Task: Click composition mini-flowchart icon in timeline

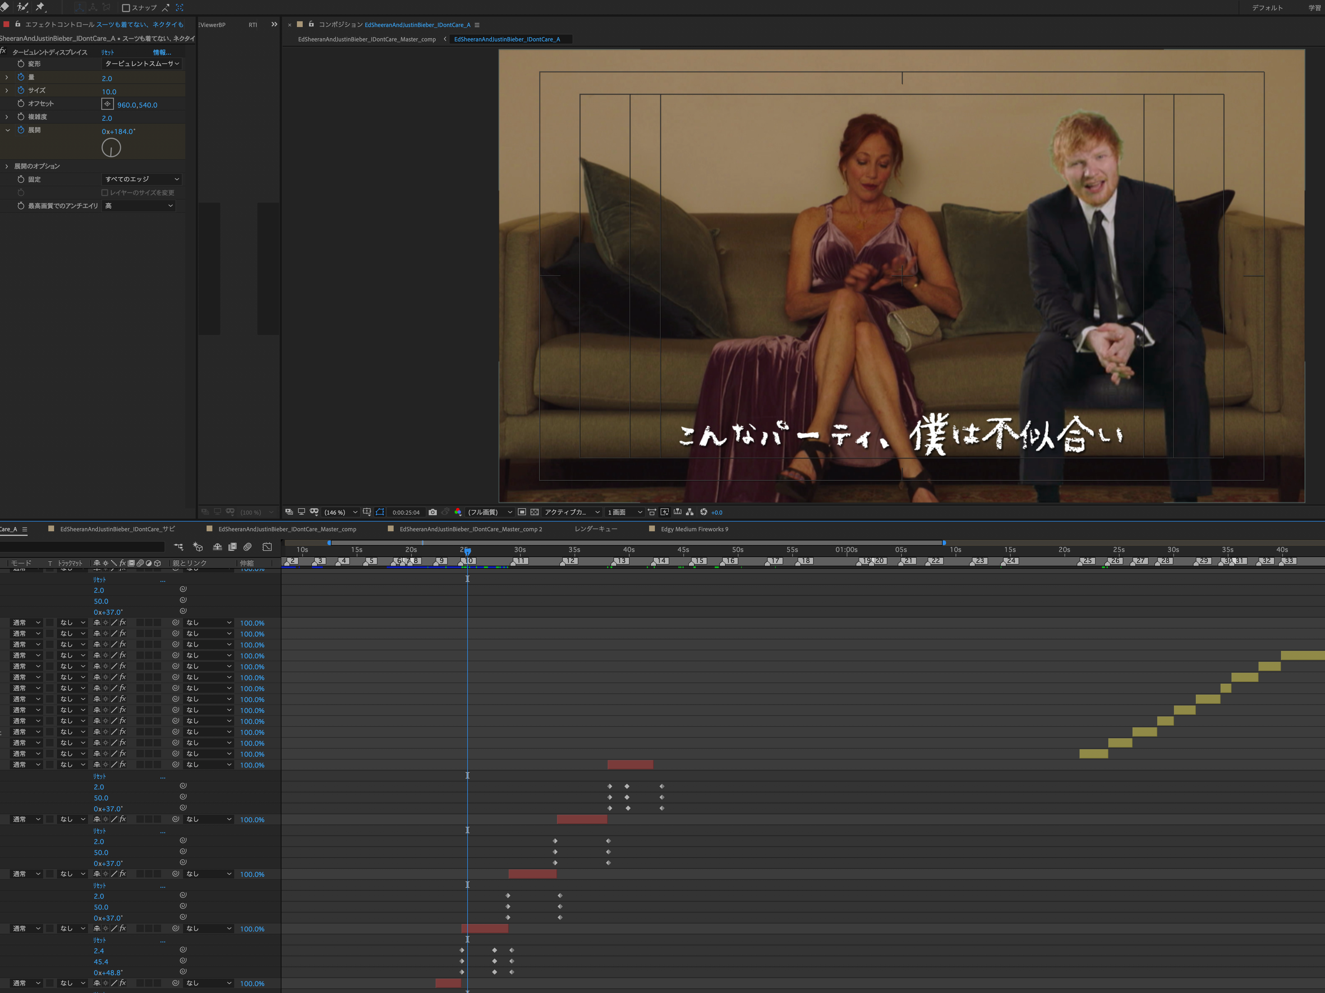Action: pos(178,547)
